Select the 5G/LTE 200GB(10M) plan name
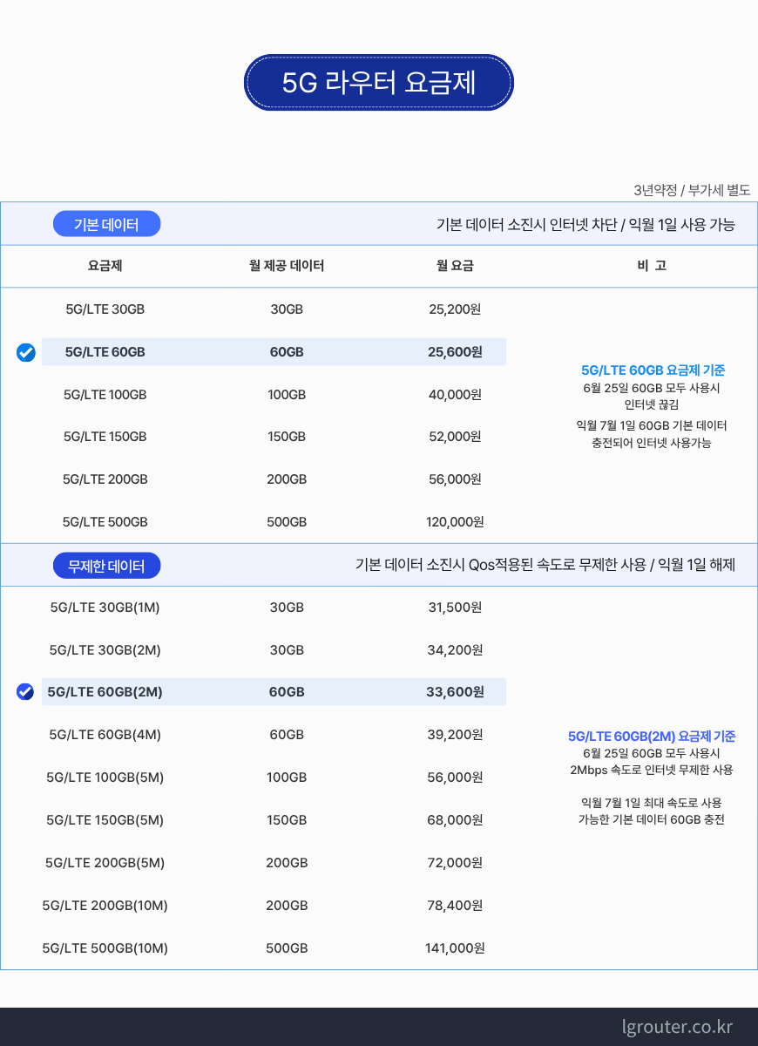Image resolution: width=758 pixels, height=1046 pixels. click(105, 906)
